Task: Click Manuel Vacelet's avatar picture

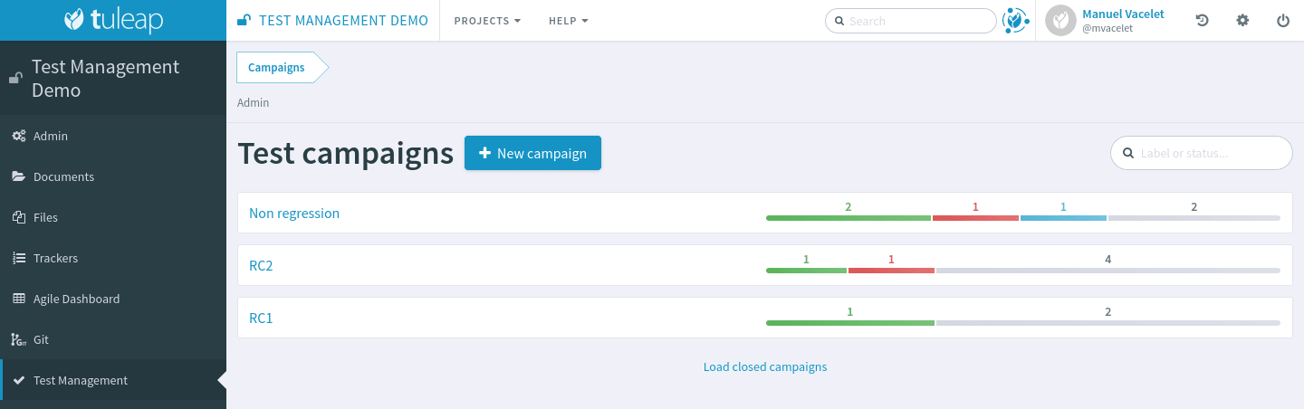Action: click(x=1060, y=21)
